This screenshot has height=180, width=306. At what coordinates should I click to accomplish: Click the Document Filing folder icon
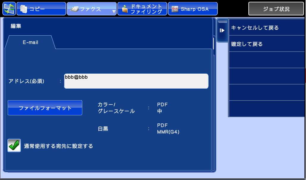125,9
